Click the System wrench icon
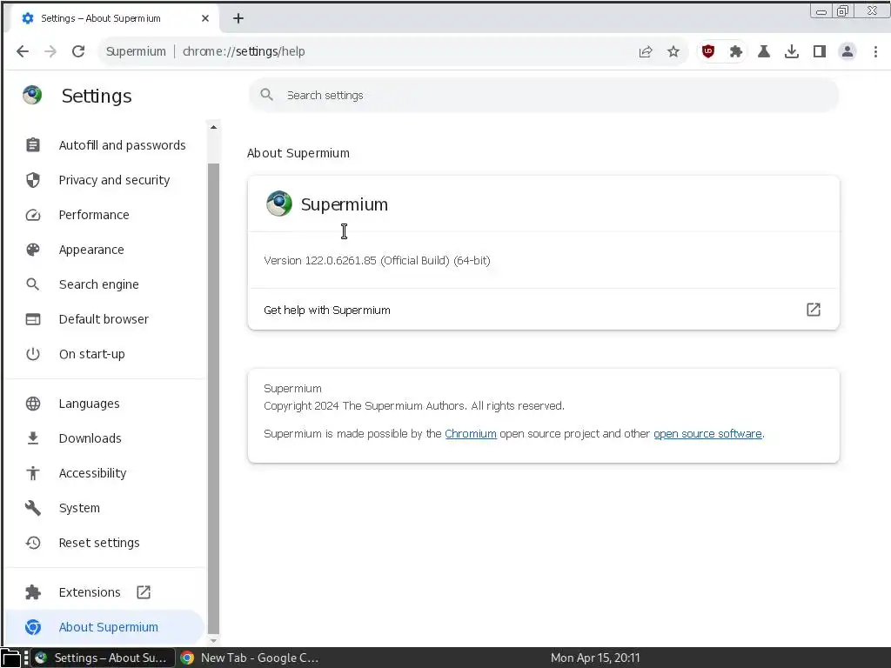 [33, 508]
